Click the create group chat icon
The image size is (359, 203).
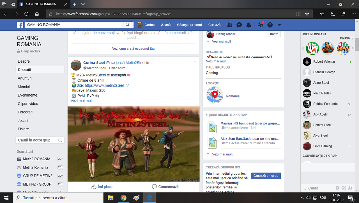tap(350, 188)
